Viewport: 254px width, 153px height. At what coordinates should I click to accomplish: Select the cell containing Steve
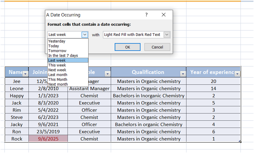coord(17,117)
